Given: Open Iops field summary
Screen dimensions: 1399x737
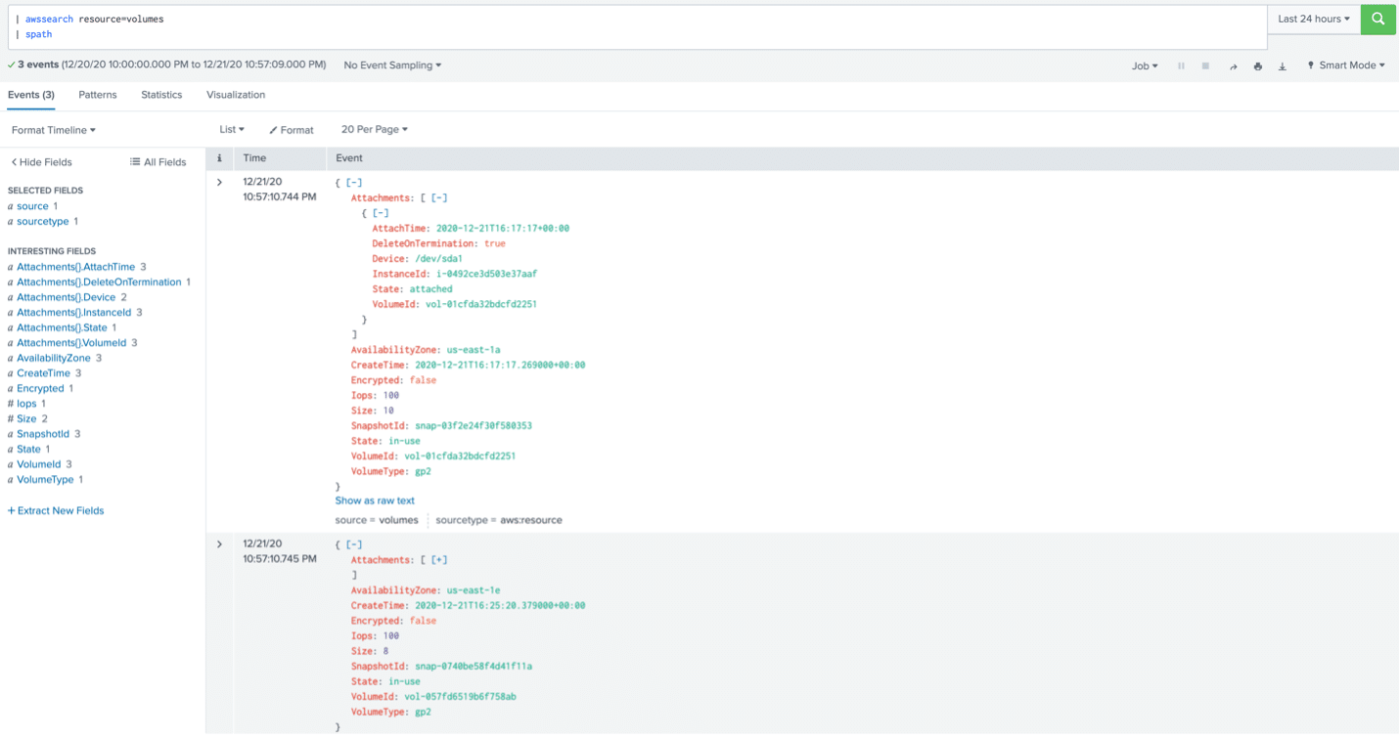Looking at the screenshot, I should point(26,404).
